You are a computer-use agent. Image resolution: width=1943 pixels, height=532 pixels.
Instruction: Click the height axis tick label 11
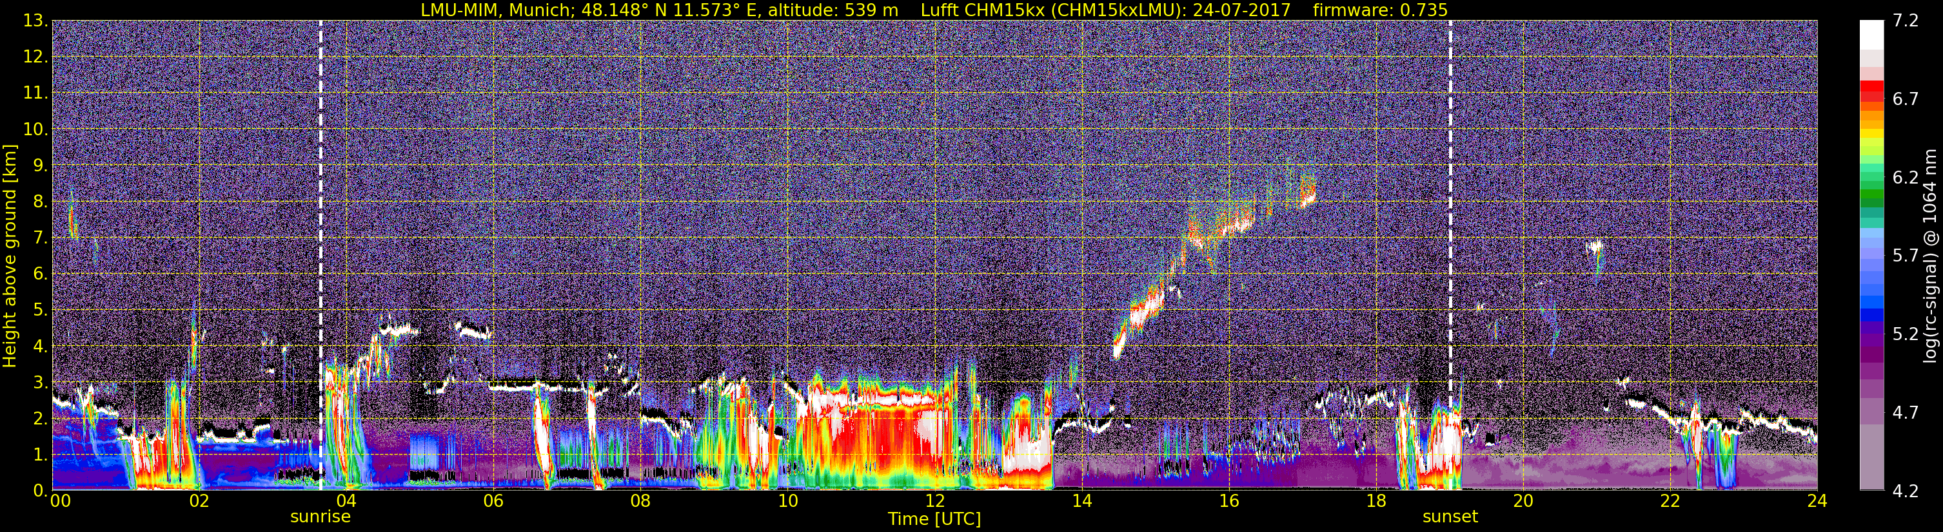click(36, 93)
